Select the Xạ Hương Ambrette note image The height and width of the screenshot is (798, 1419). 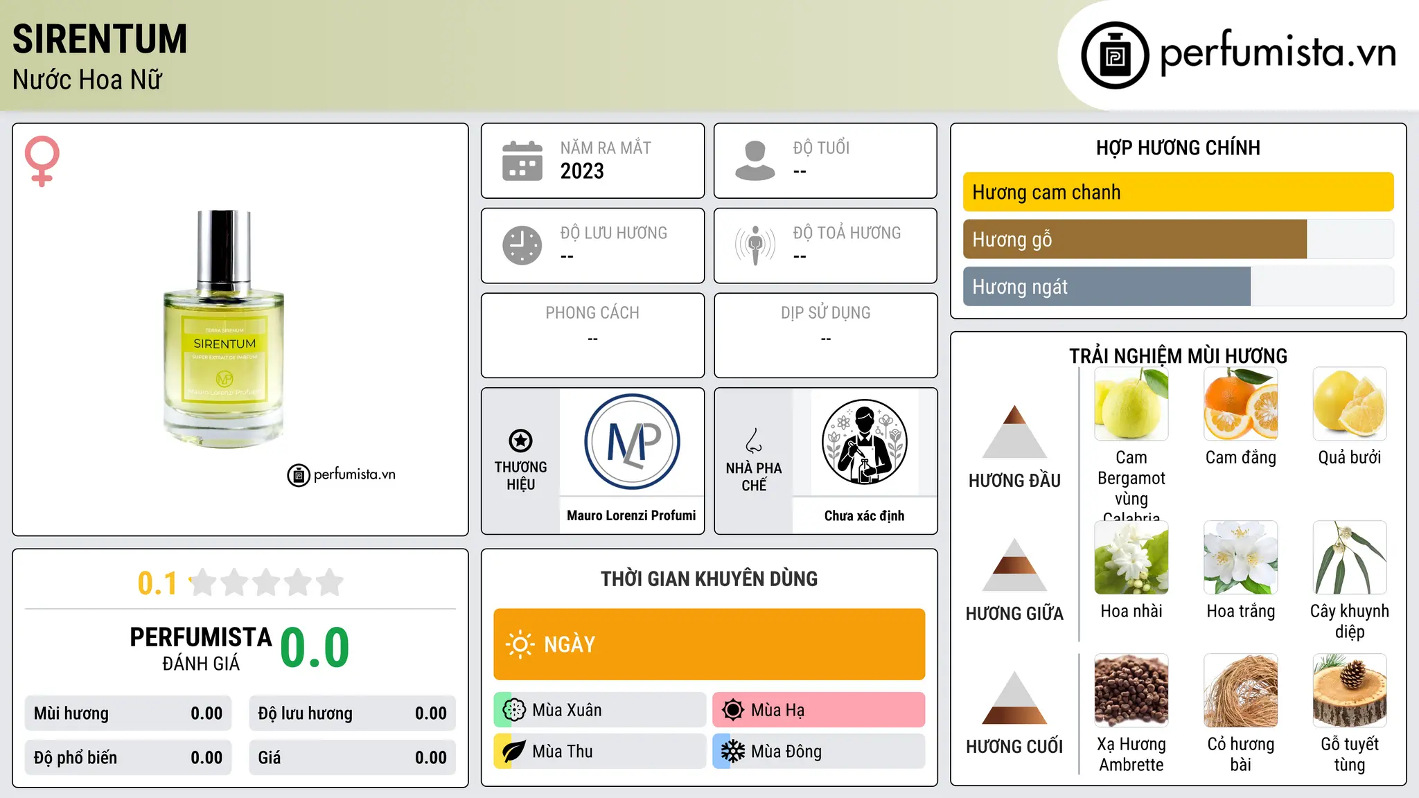pyautogui.click(x=1131, y=691)
